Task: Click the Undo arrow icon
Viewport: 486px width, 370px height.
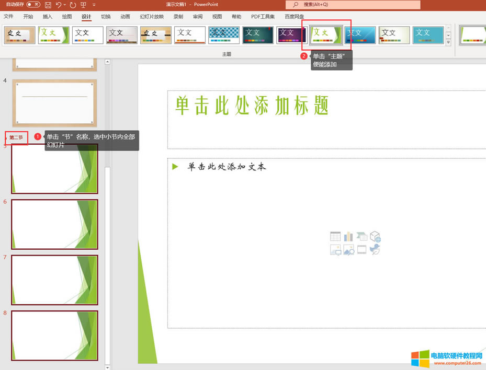Action: coord(59,5)
